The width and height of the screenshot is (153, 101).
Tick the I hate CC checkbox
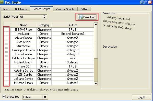(7, 66)
